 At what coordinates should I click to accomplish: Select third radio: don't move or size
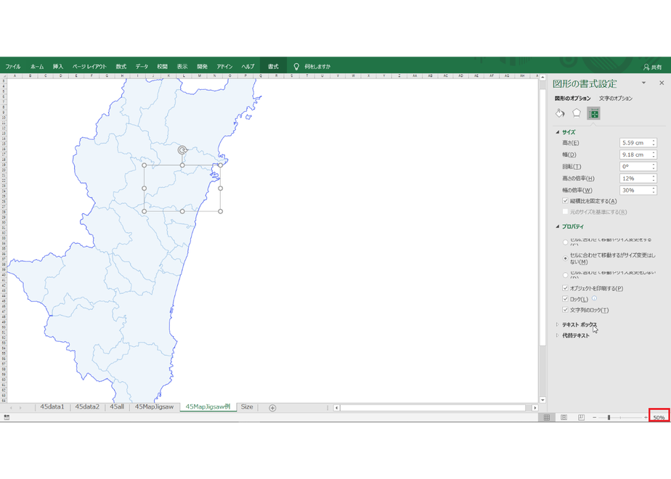[565, 275]
